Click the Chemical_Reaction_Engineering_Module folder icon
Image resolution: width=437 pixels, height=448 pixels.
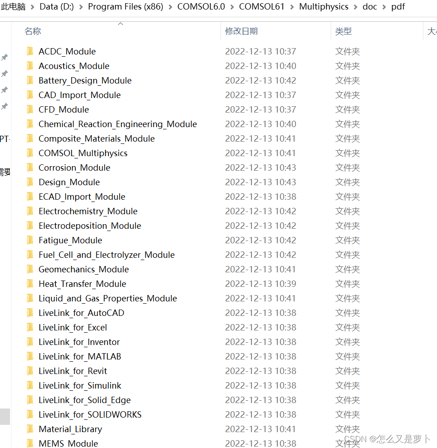[x=30, y=124]
